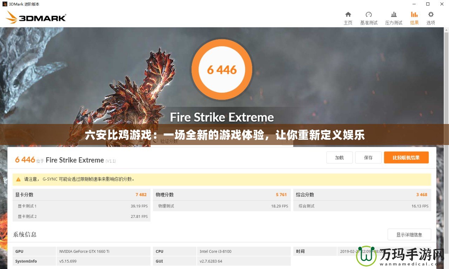Click the orange 6 446 score circle
Viewport: 449px width, 269px height.
222,70
